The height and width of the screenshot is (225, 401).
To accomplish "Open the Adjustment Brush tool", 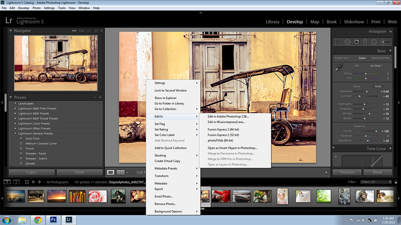I will (x=386, y=42).
